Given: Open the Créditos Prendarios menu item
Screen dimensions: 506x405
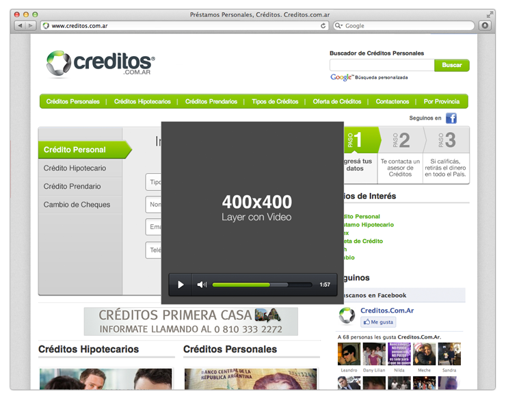Looking at the screenshot, I should [211, 101].
